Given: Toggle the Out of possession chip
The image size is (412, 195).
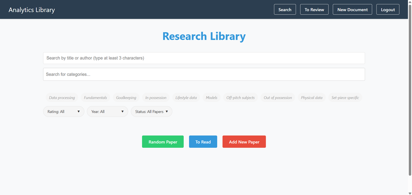Looking at the screenshot, I should (x=278, y=97).
